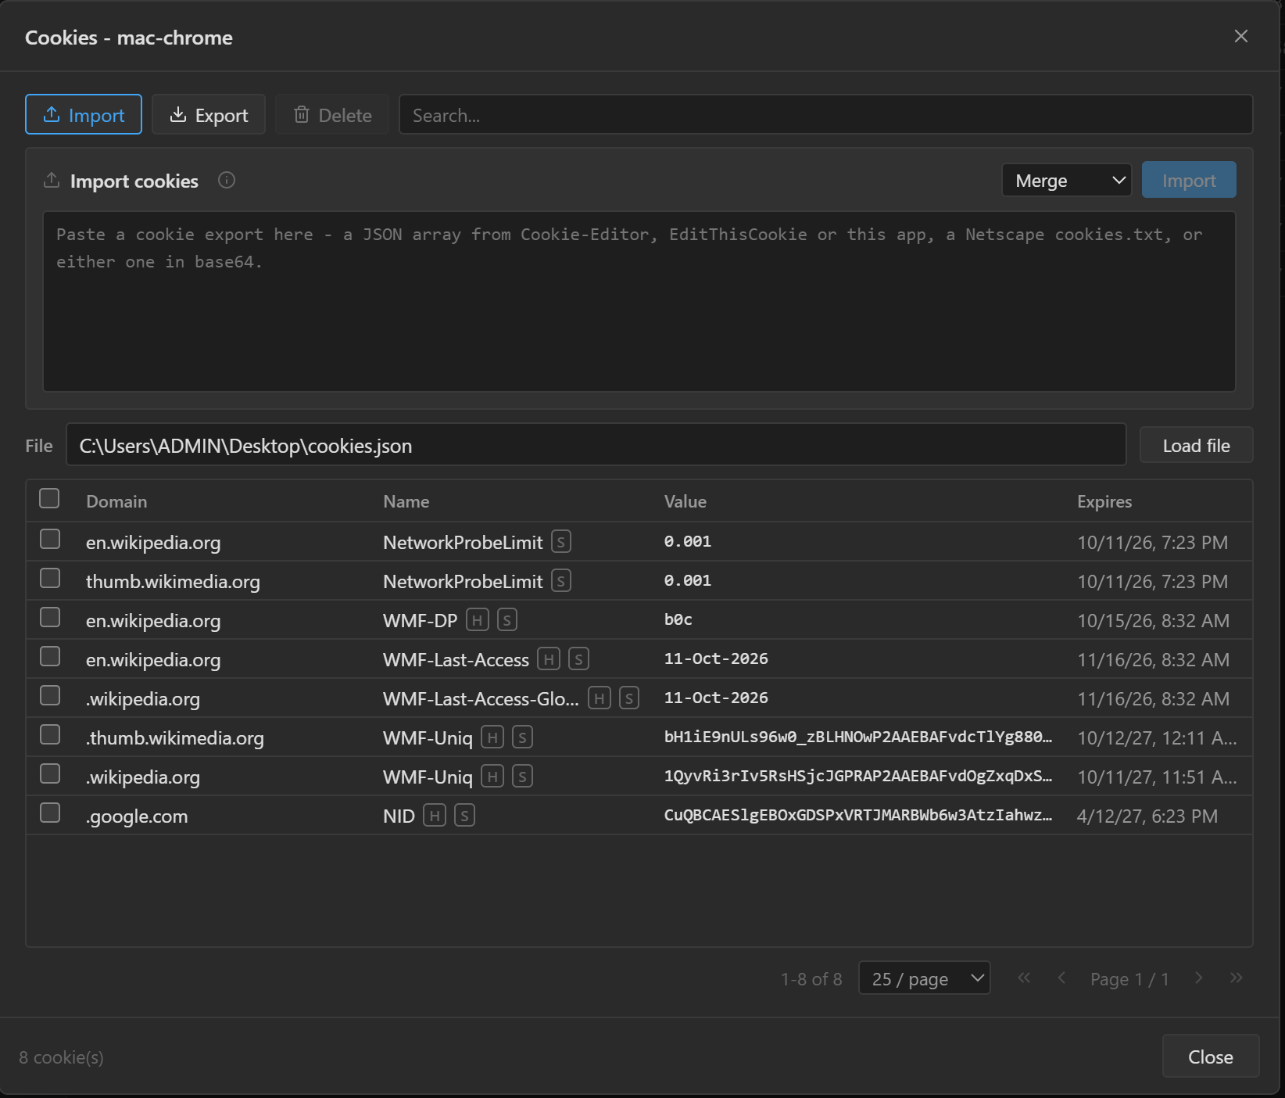This screenshot has width=1285, height=1098.
Task: Open the 25 / page size dropdown
Action: 925,978
